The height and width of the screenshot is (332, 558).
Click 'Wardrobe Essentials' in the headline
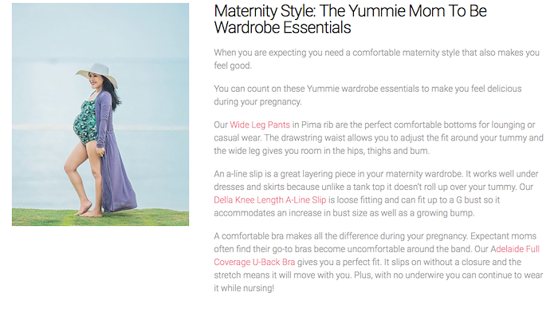click(x=282, y=27)
